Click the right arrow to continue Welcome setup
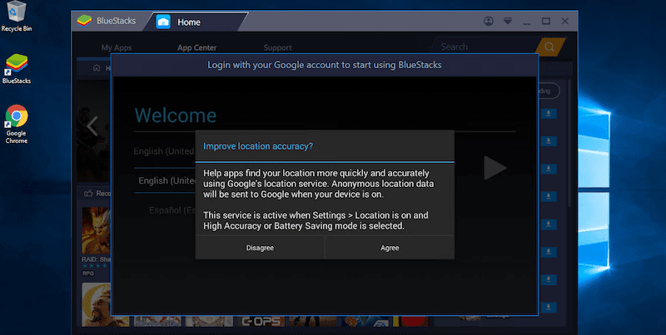The width and height of the screenshot is (666, 335). [495, 168]
